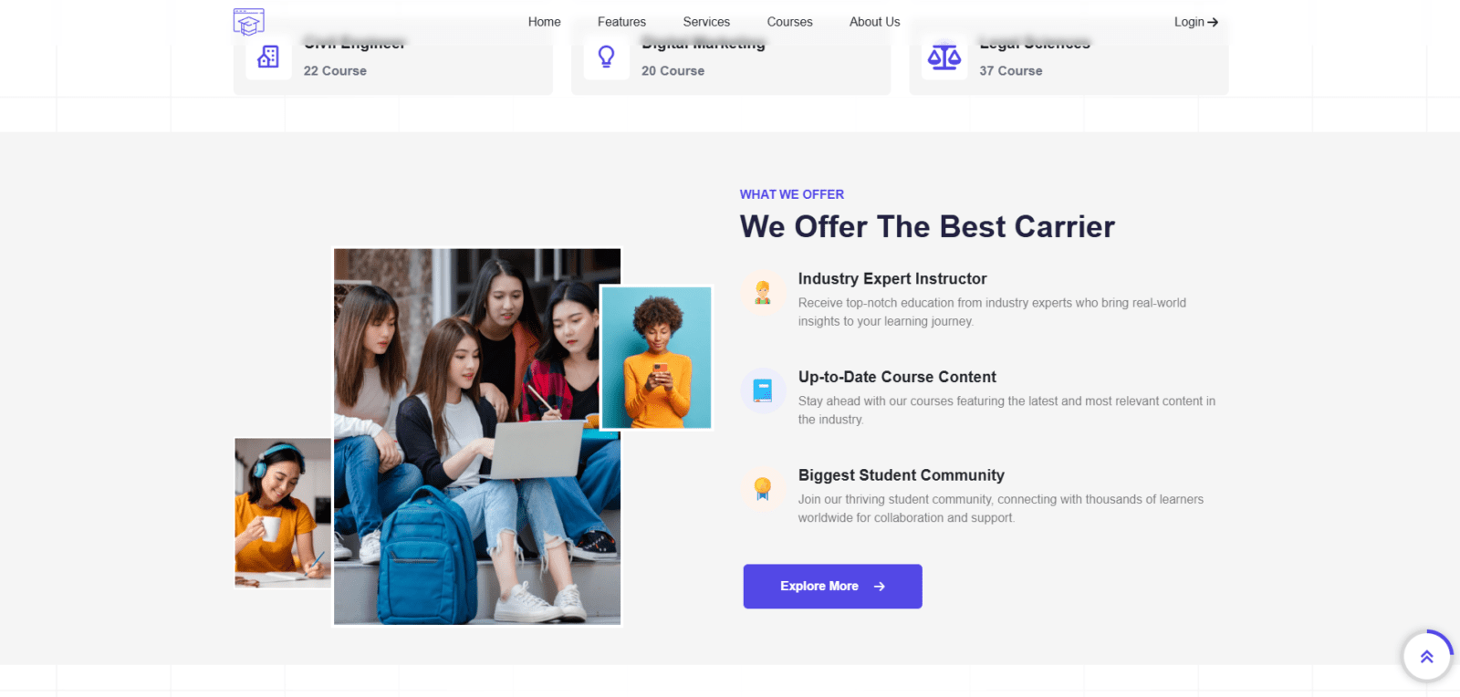Click the scroll-to-top double chevron button
This screenshot has height=697, width=1460.
(1426, 656)
